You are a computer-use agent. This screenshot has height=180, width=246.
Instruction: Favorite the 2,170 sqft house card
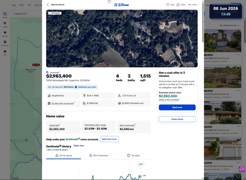point(238,68)
